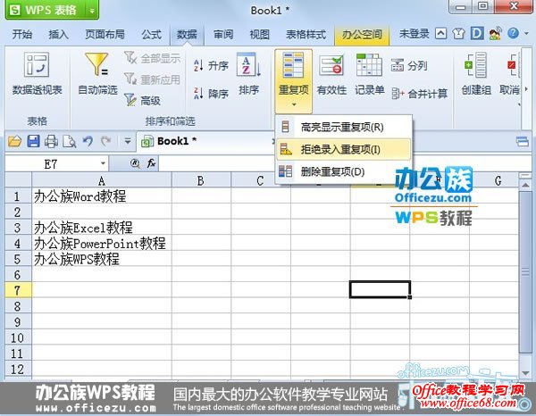The height and width of the screenshot is (416, 536).
Task: Save the workbook with floppy icon
Action: (33, 141)
